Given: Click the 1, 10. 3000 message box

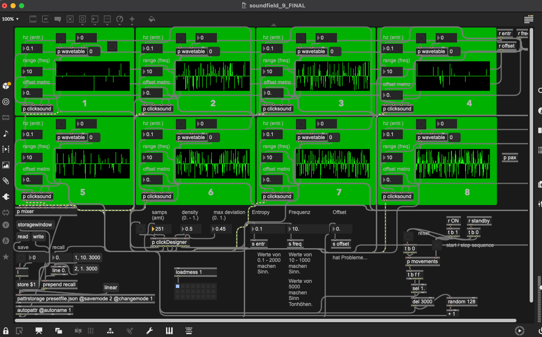Looking at the screenshot, I should (x=87, y=258).
